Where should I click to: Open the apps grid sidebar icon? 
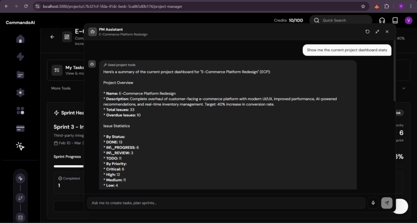click(20, 110)
